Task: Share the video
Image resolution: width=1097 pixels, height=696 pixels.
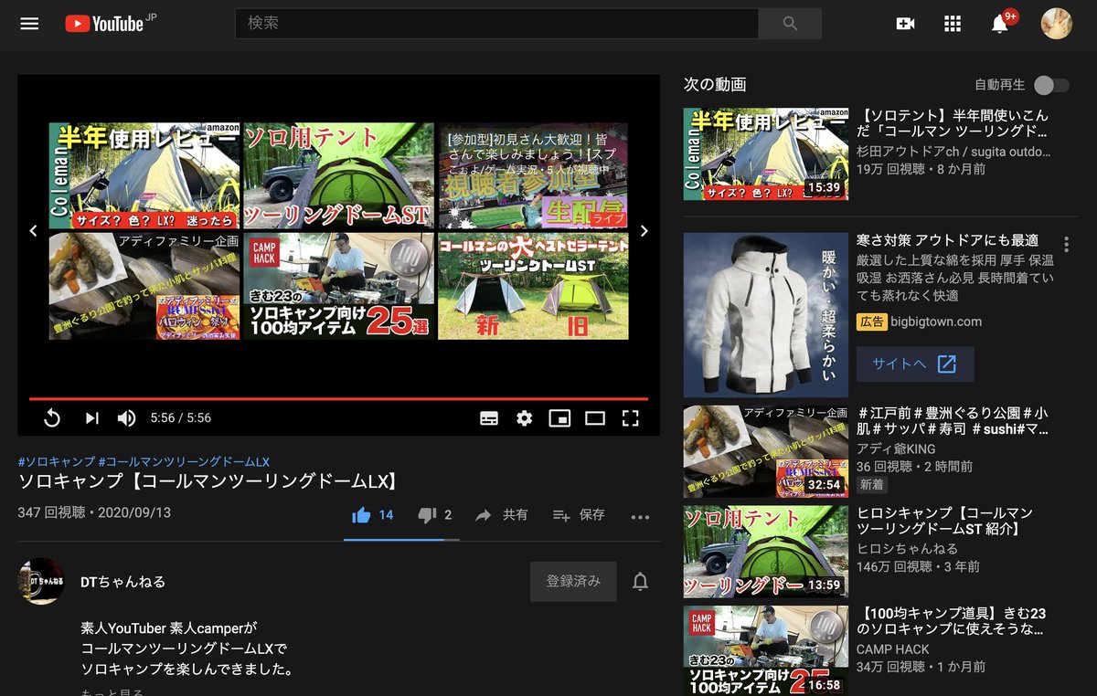Action: pos(501,515)
